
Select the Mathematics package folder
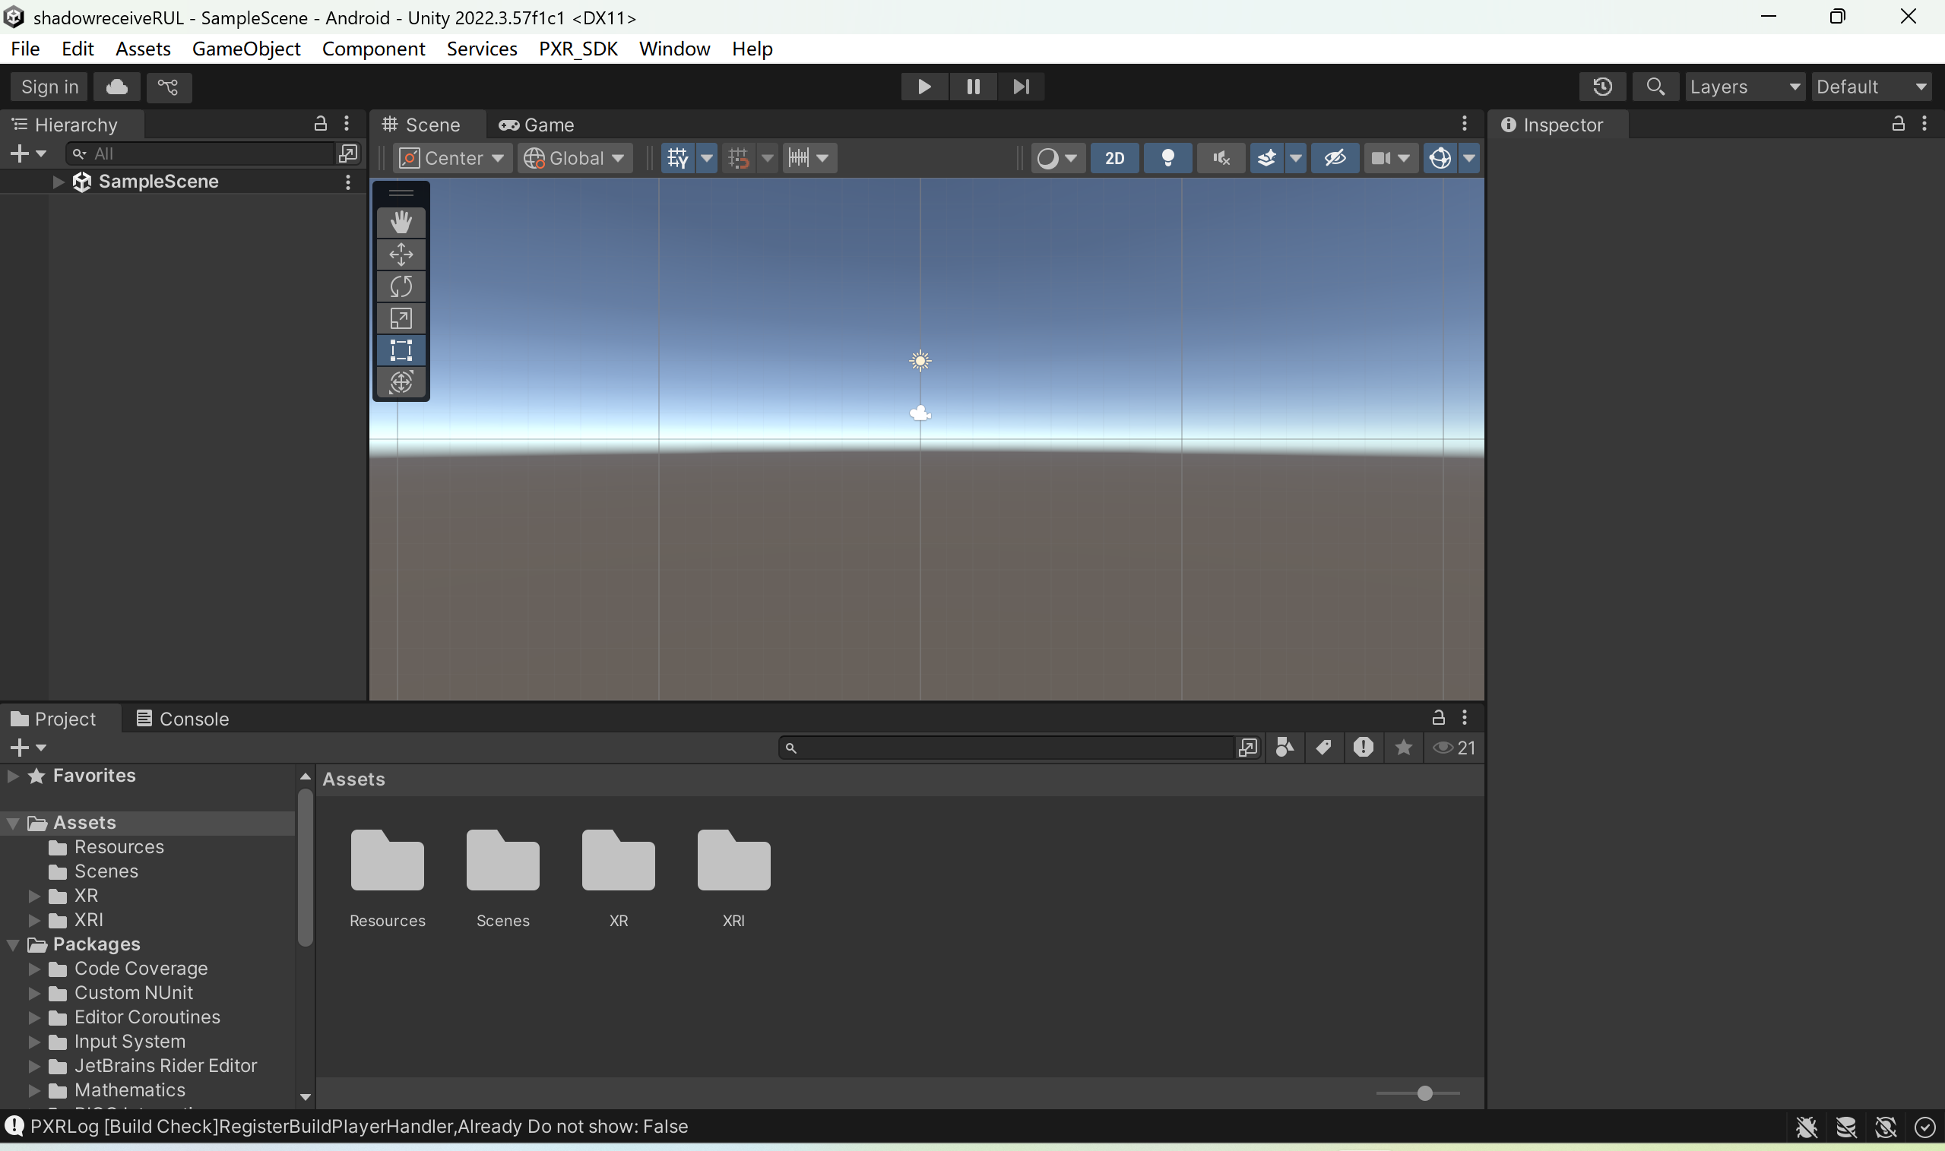(129, 1089)
